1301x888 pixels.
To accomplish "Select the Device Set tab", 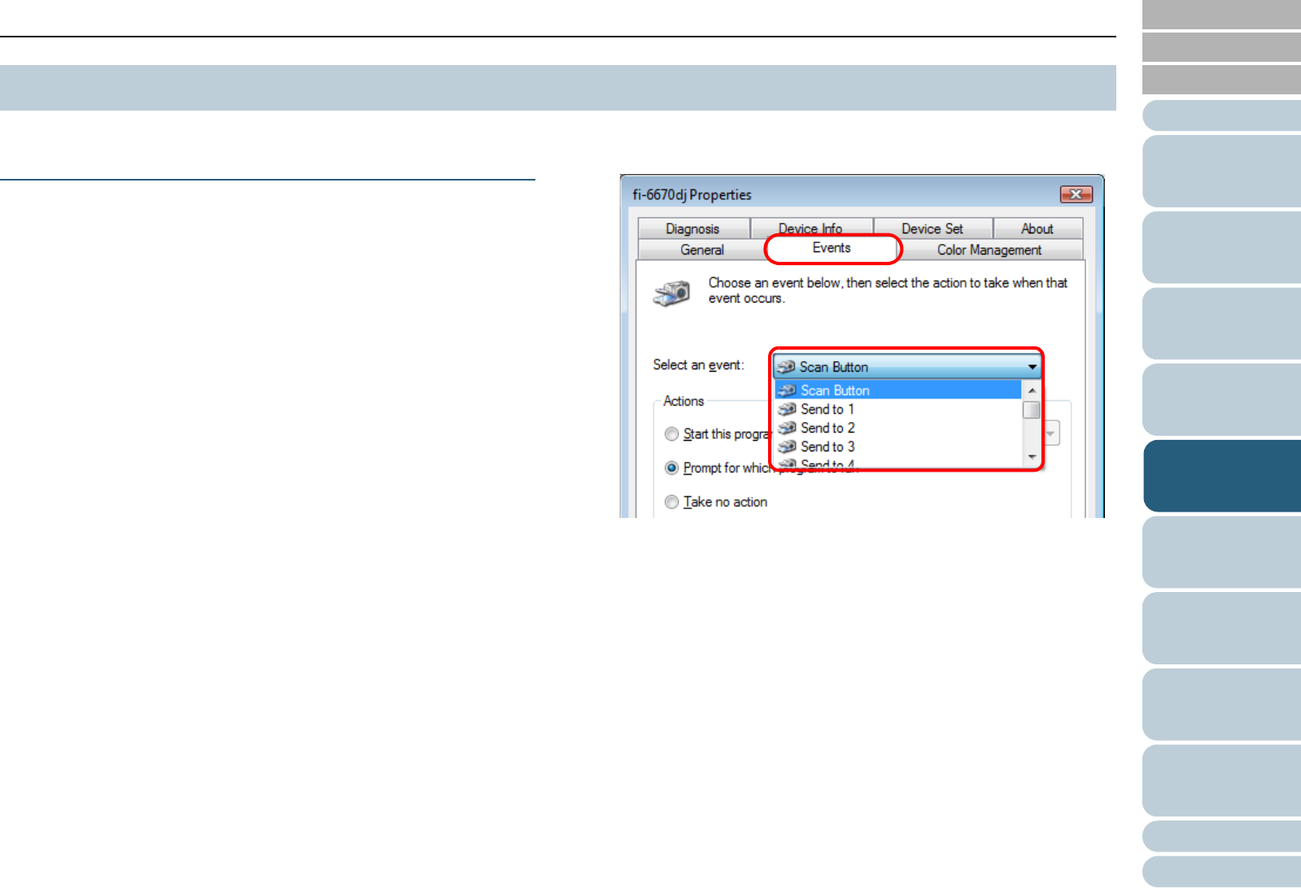I will tap(932, 229).
